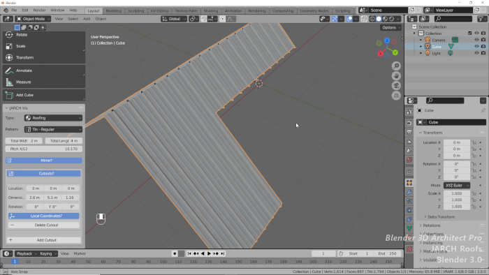
Task: Select the Rotate tool
Action: 43,35
